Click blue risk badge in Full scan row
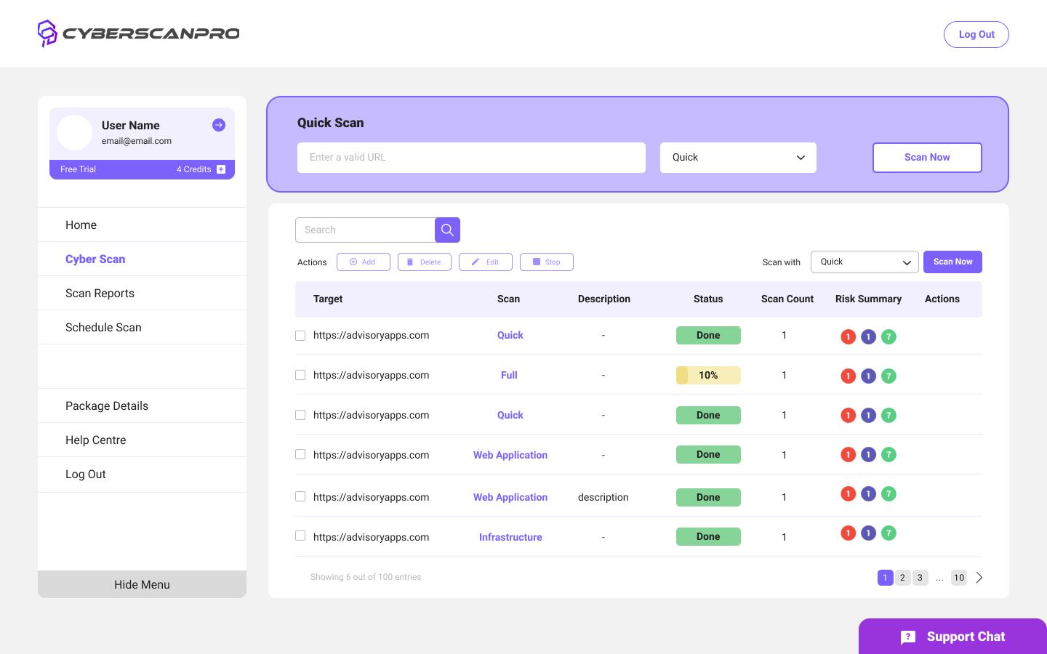The width and height of the screenshot is (1047, 654). coord(868,376)
